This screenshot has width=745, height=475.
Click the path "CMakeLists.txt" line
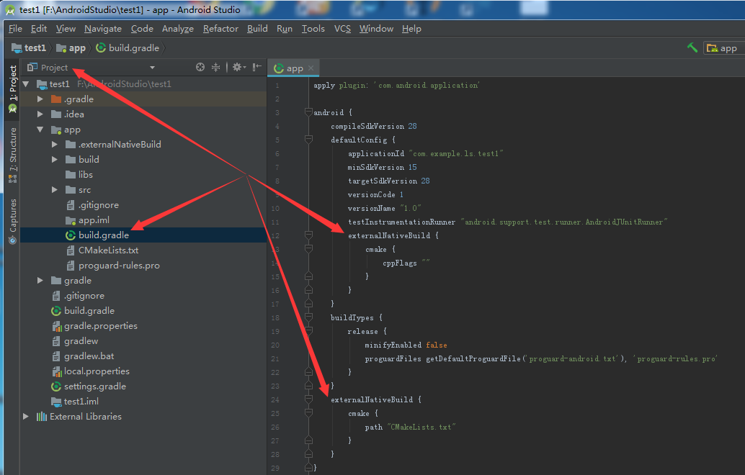[x=410, y=427]
